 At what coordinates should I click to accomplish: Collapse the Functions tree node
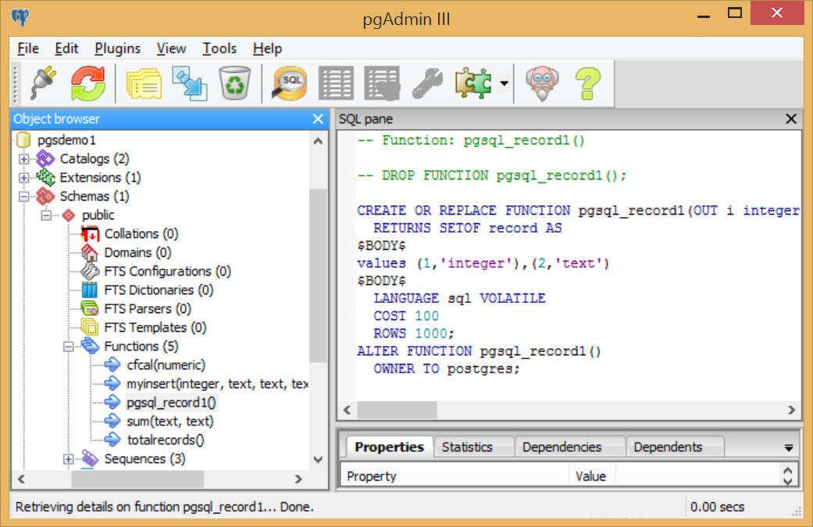click(68, 347)
